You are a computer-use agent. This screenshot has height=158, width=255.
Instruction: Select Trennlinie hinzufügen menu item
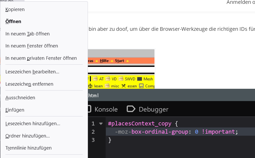(x=29, y=148)
